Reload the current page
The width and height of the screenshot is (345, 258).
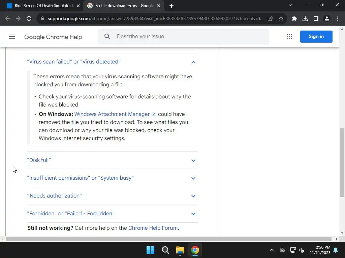click(x=29, y=19)
